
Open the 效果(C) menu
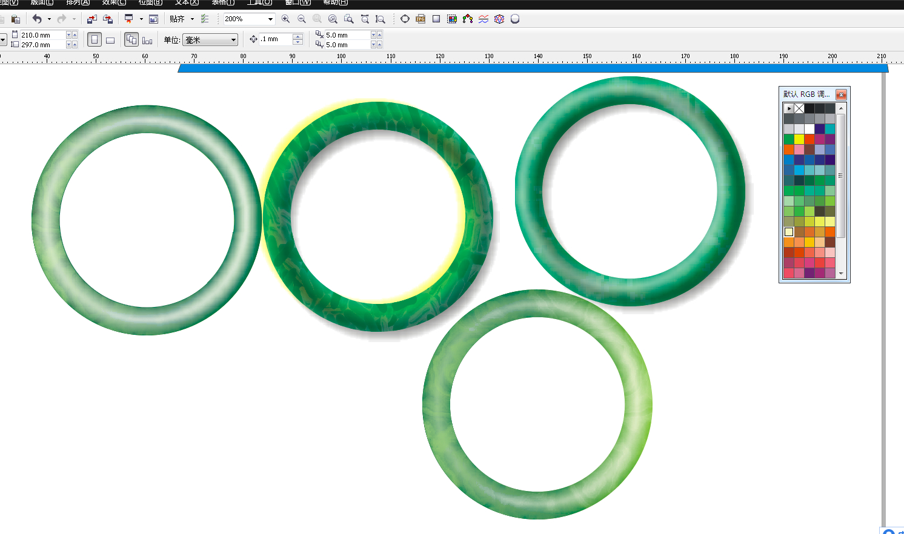[114, 3]
